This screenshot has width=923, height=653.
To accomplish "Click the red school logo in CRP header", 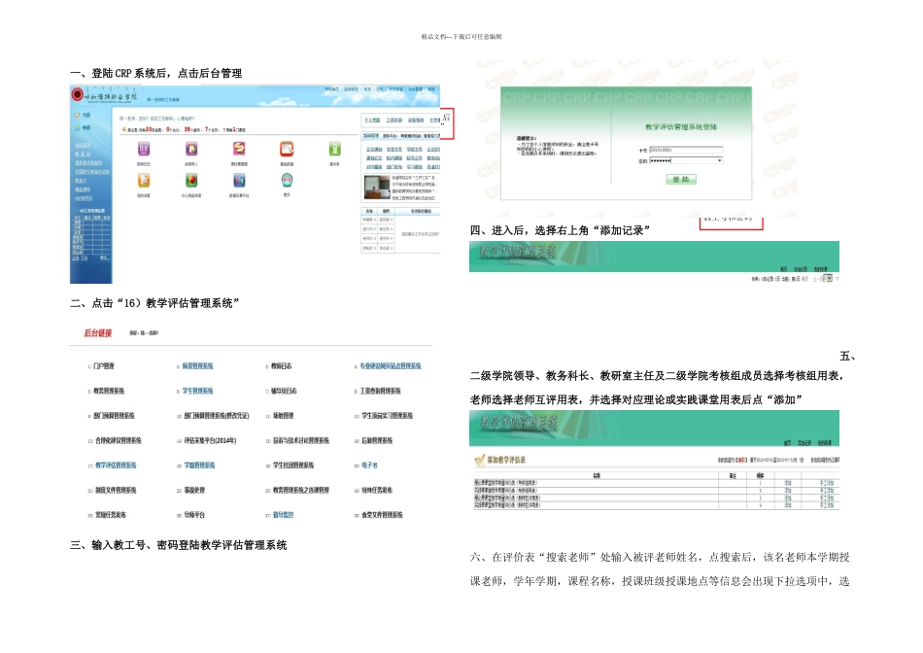I will pos(77,94).
